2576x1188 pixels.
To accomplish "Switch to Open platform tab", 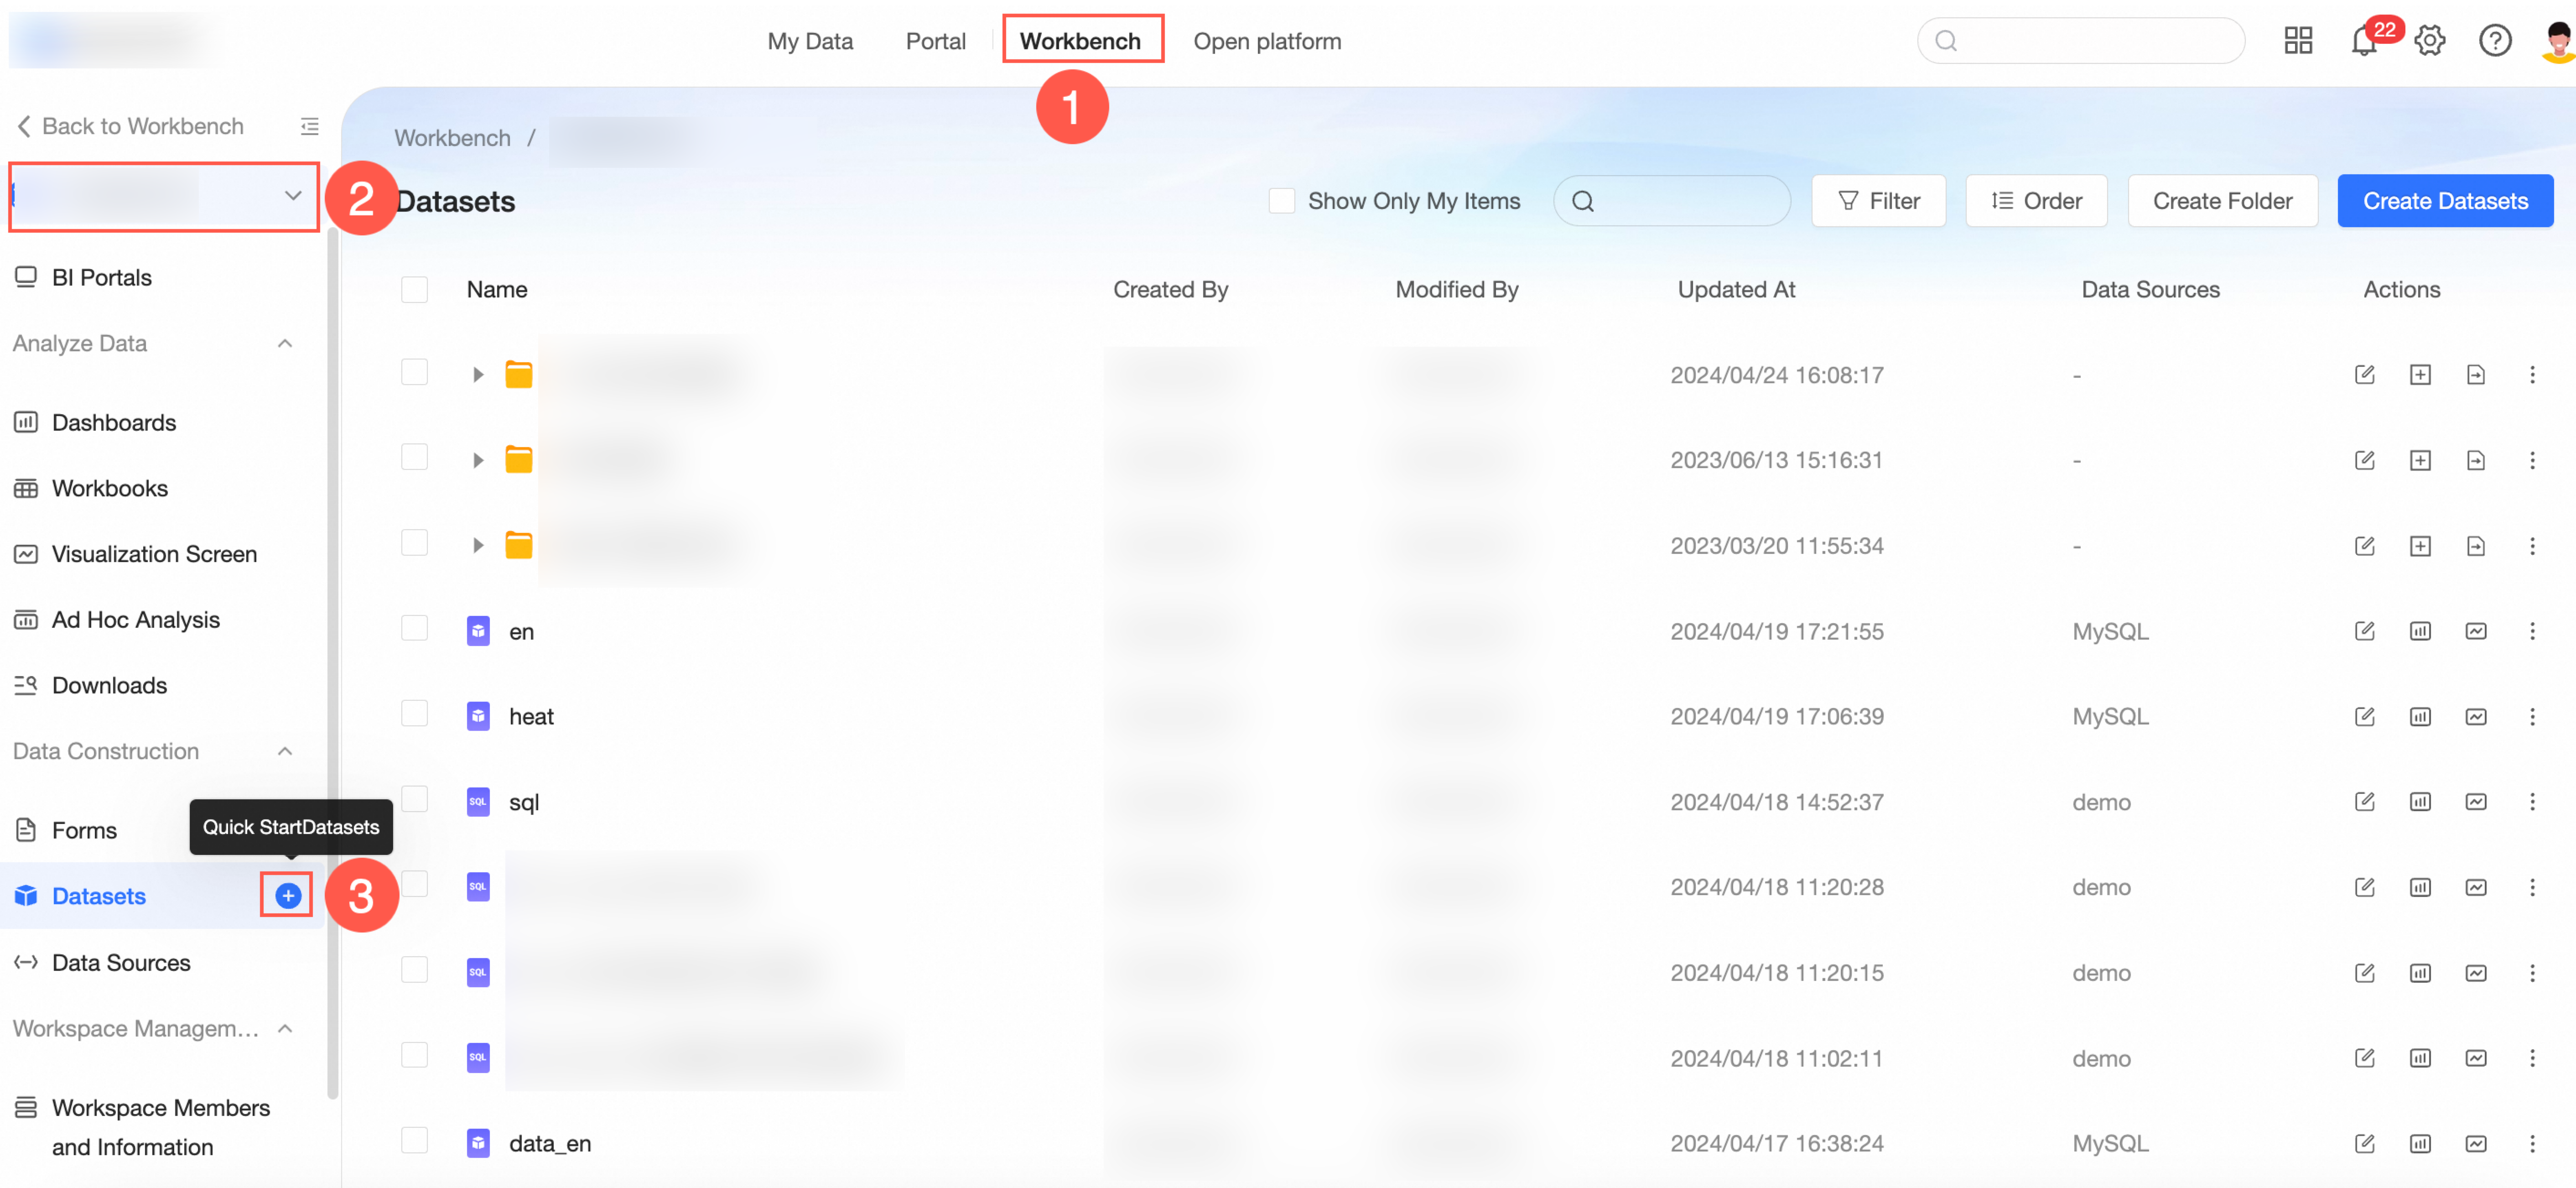I will point(1267,41).
